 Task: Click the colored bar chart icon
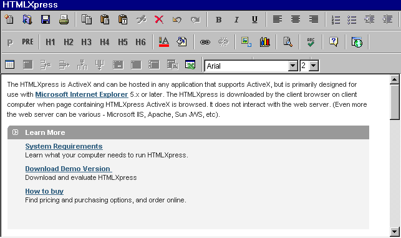click(264, 42)
